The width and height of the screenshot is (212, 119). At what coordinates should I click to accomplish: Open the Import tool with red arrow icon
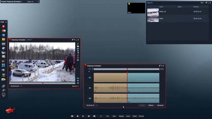point(3,31)
